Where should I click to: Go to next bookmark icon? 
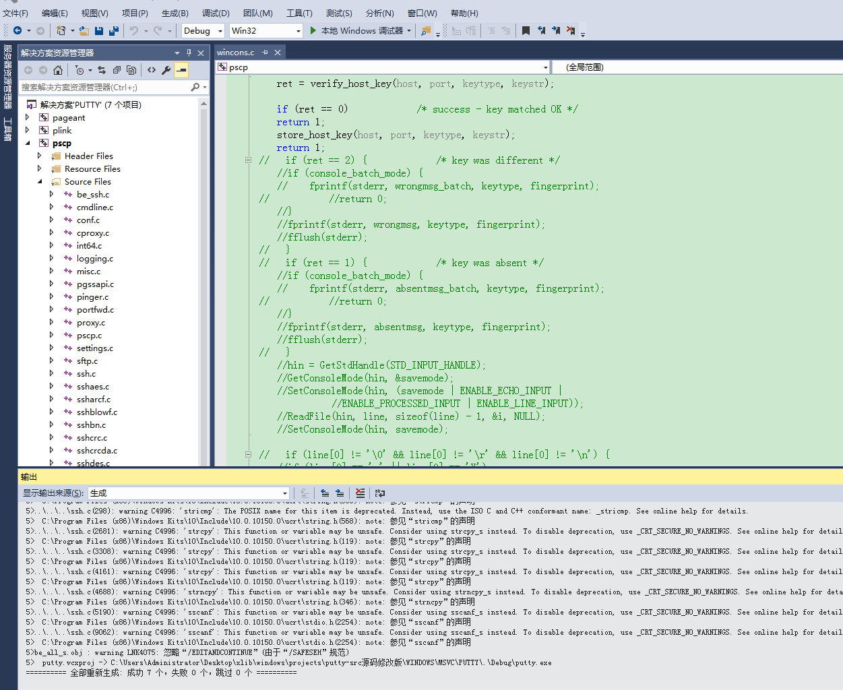click(556, 30)
